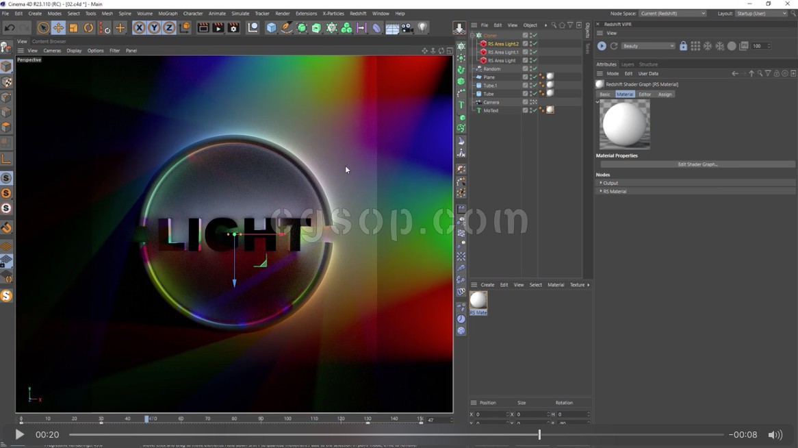Toggle Z axis lock
The height and width of the screenshot is (448, 798).
[169, 28]
